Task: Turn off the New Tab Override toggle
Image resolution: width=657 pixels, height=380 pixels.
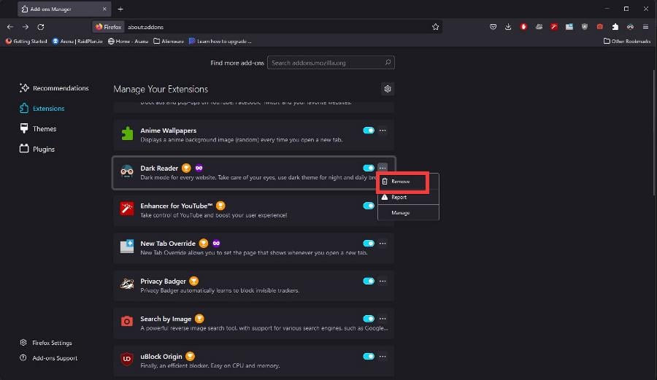Action: point(369,243)
